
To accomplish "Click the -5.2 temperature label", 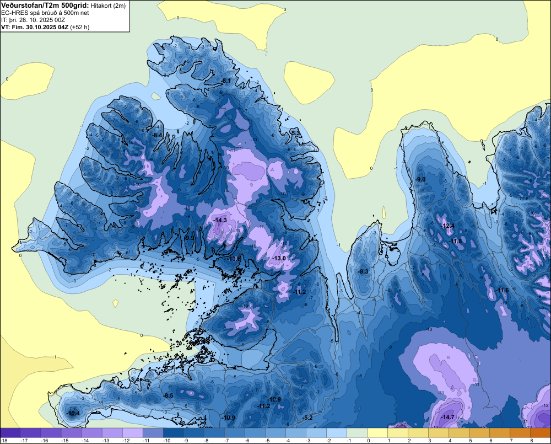I will pyautogui.click(x=308, y=418).
